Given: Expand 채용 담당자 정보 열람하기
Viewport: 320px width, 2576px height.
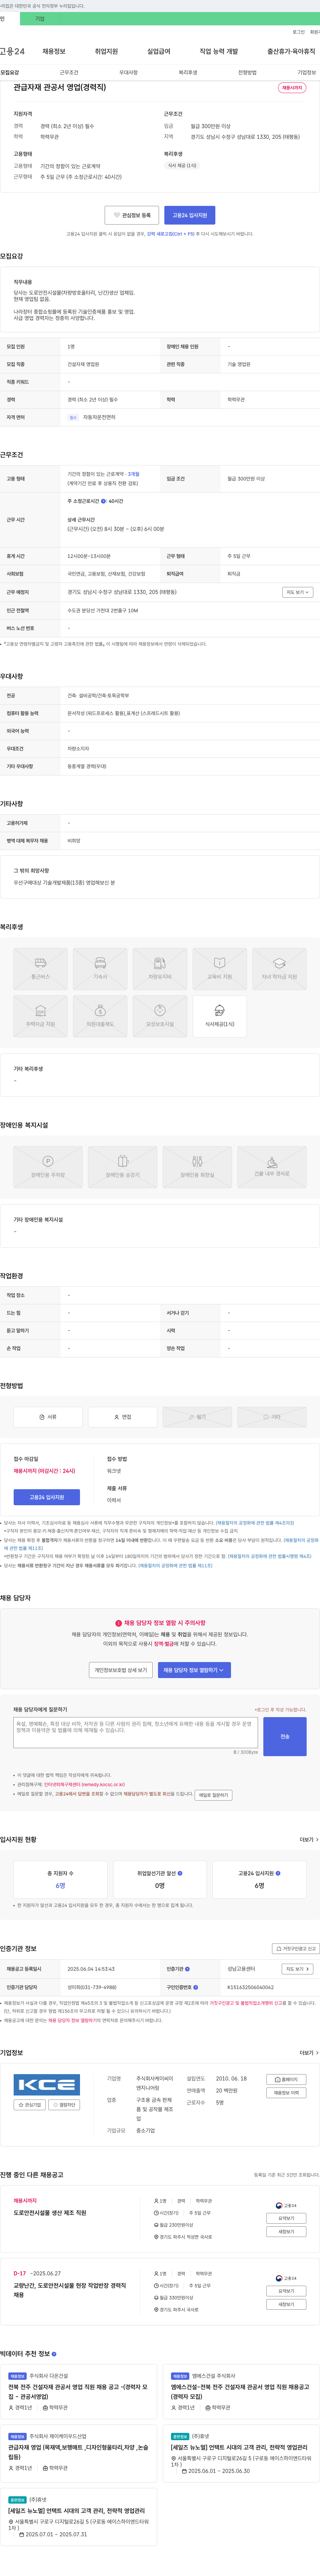Looking at the screenshot, I should point(194,1670).
